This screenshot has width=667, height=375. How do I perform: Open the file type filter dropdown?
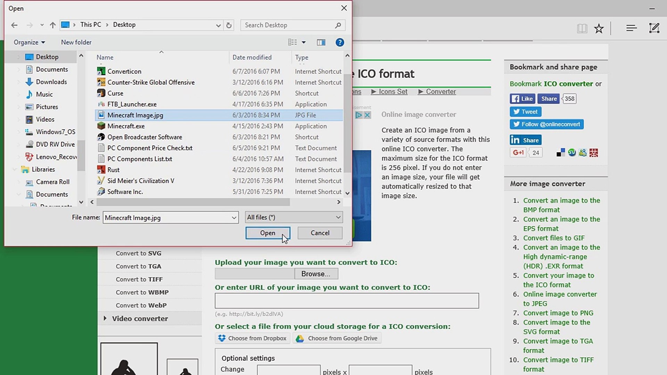(294, 217)
